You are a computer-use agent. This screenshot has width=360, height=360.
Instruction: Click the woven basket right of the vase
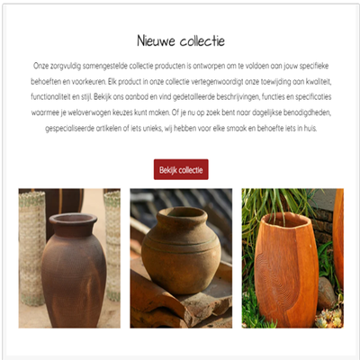pyautogui.click(x=112, y=245)
